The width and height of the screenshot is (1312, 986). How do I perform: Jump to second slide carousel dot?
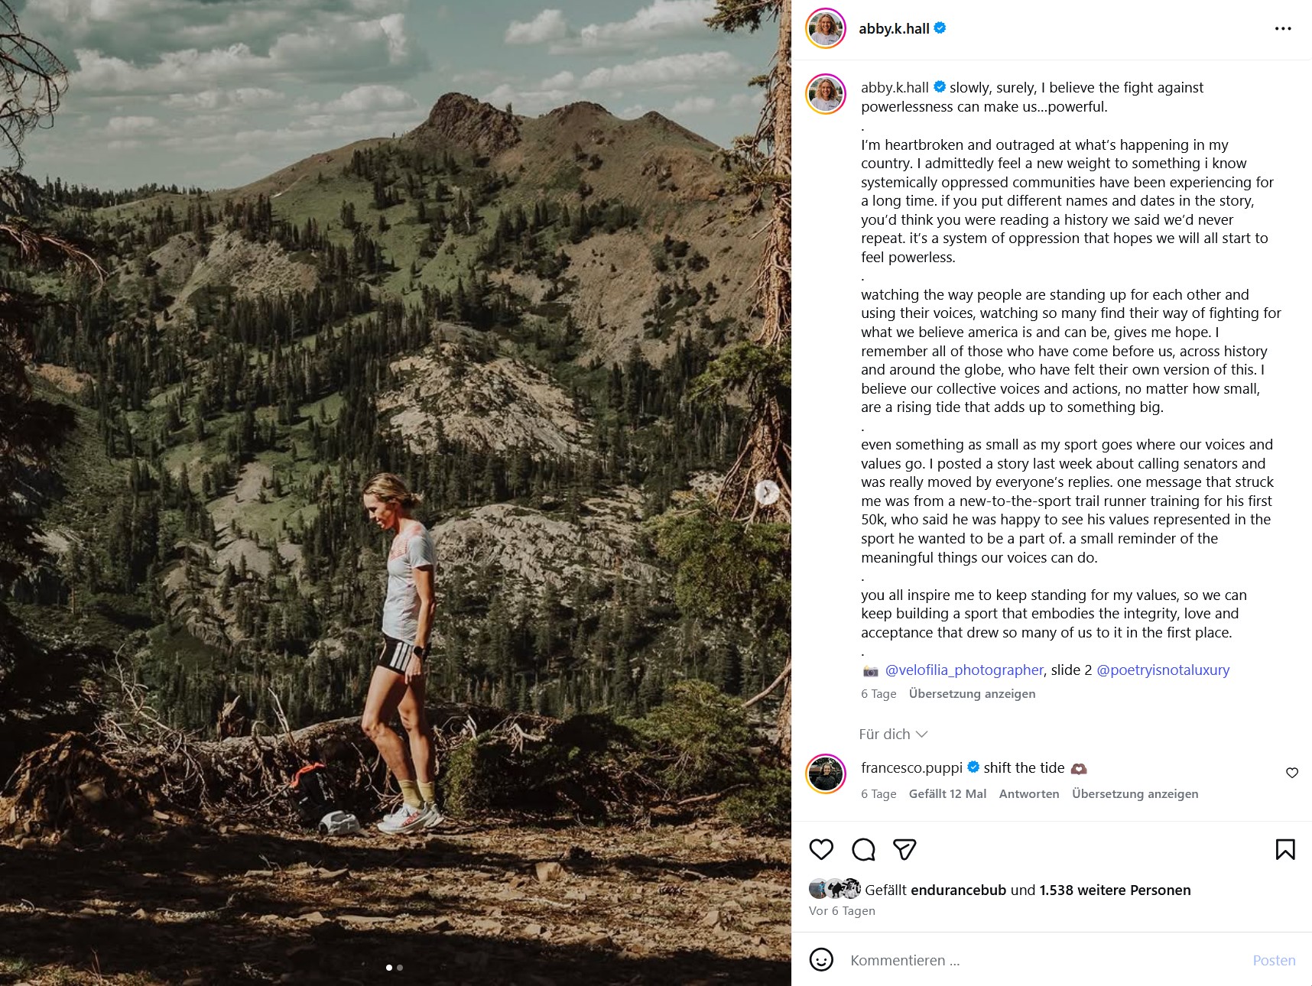pyautogui.click(x=400, y=968)
